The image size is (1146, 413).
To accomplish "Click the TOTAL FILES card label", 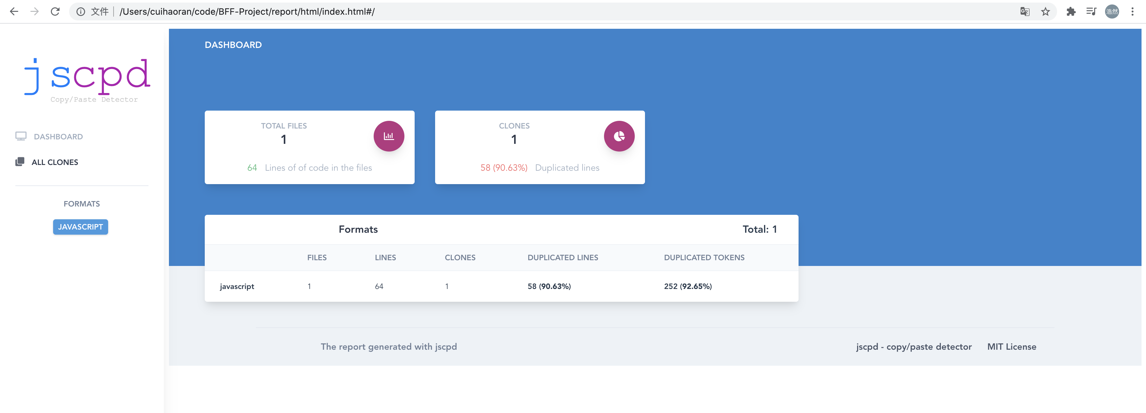I will pos(284,126).
